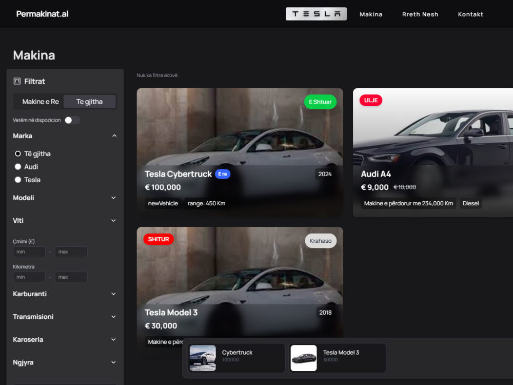Screen dimensions: 513x385
Task: Click the Nuk ka filtra aktivë text
Action: tap(157, 75)
